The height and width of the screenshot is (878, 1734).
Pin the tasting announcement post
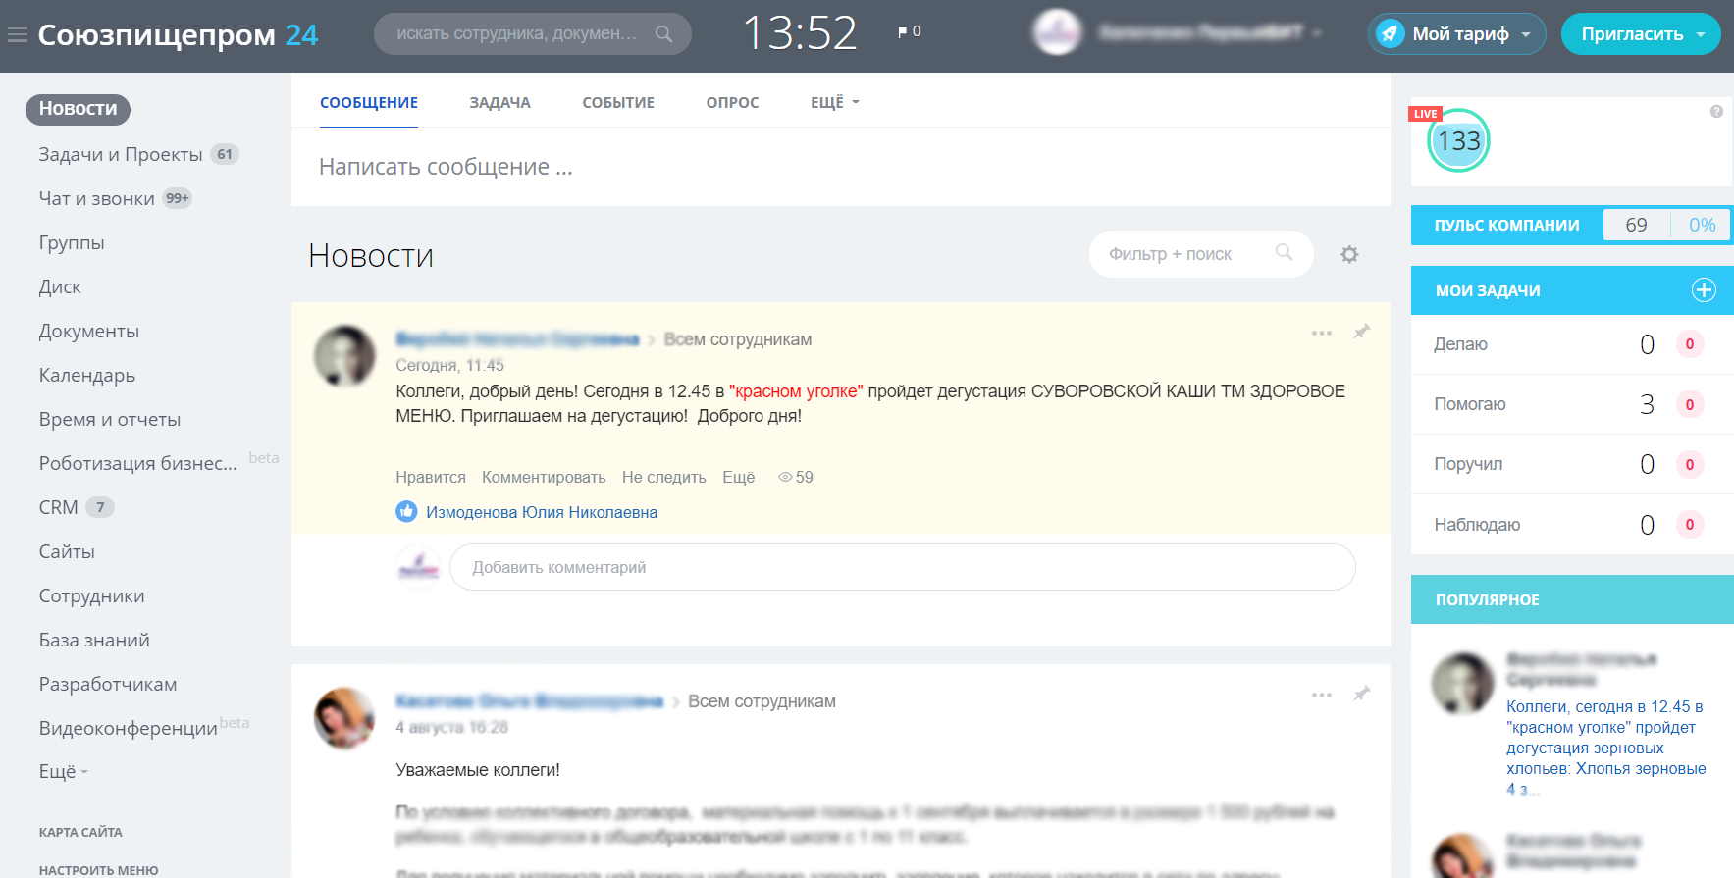1361,332
